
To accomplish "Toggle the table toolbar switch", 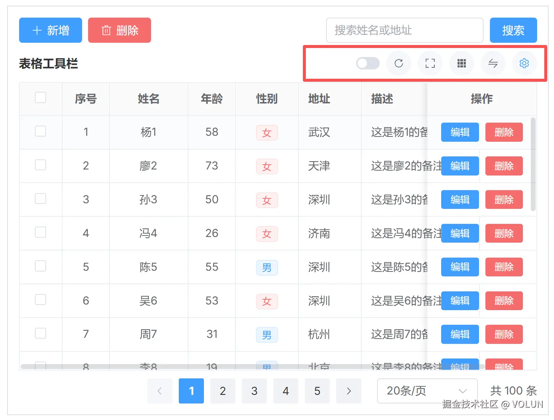I will click(368, 63).
